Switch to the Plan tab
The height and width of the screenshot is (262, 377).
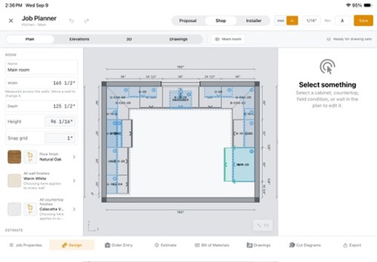click(30, 39)
